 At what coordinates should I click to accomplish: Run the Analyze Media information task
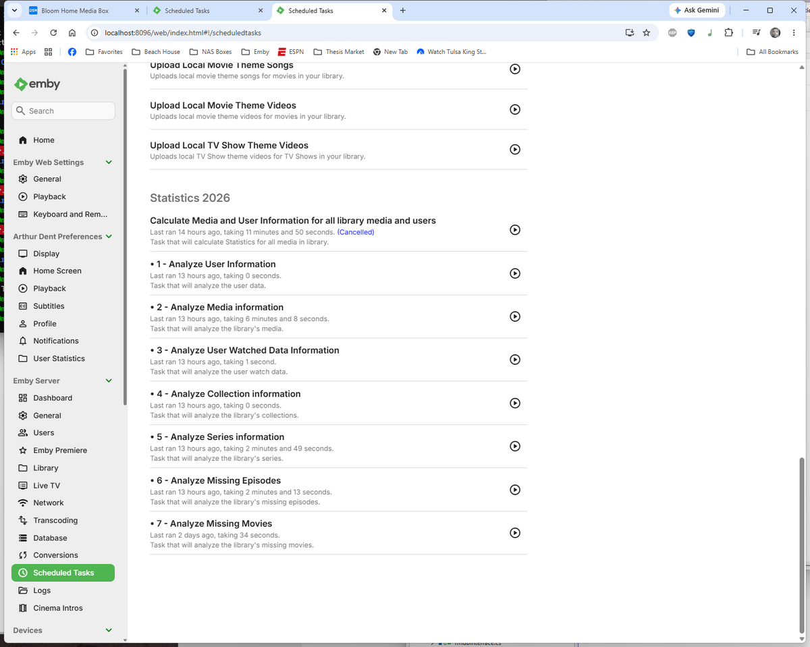pos(515,316)
